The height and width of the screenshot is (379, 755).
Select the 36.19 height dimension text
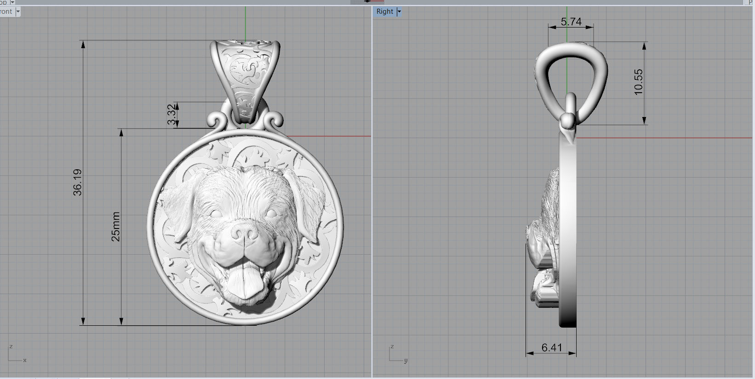(77, 182)
